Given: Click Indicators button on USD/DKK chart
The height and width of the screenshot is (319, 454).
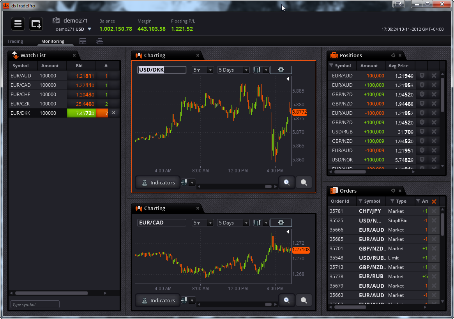Looking at the screenshot, I should pos(158,182).
